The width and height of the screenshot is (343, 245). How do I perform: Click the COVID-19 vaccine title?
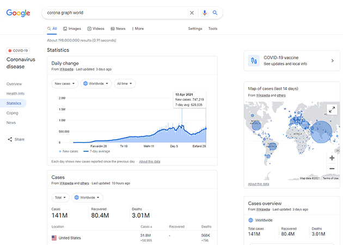click(x=281, y=58)
